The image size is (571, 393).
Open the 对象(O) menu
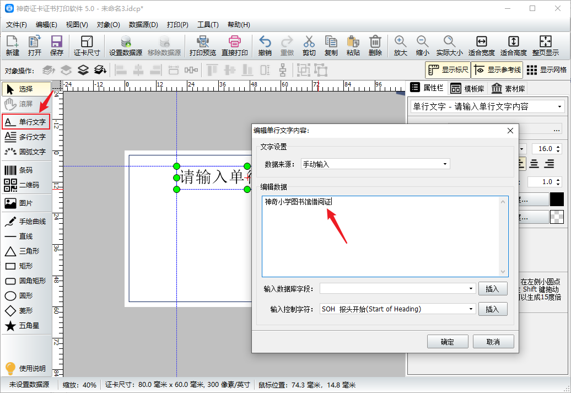(108, 24)
